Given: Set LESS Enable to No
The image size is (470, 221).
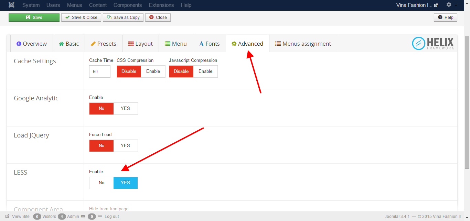Looking at the screenshot, I should pyautogui.click(x=102, y=183).
